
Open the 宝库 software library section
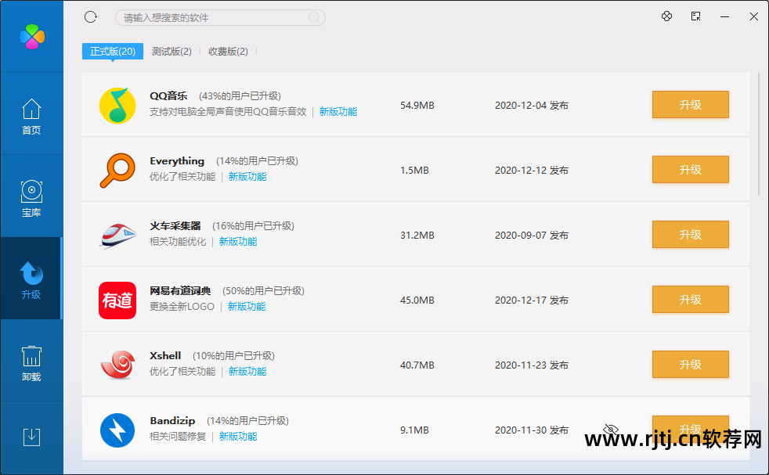pyautogui.click(x=31, y=199)
